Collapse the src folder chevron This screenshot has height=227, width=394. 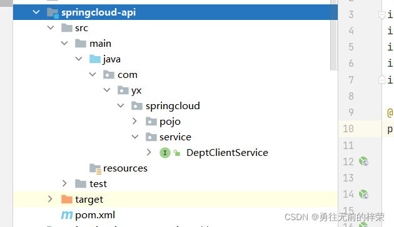coord(51,27)
